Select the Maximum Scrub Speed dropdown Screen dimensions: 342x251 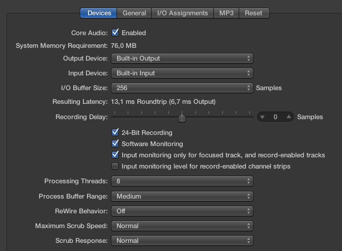182,226
